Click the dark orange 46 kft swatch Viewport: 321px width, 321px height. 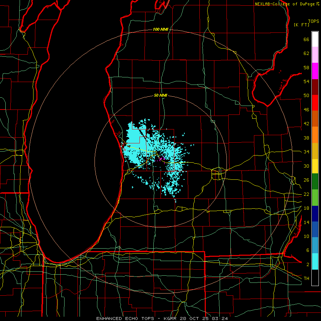click(x=315, y=119)
